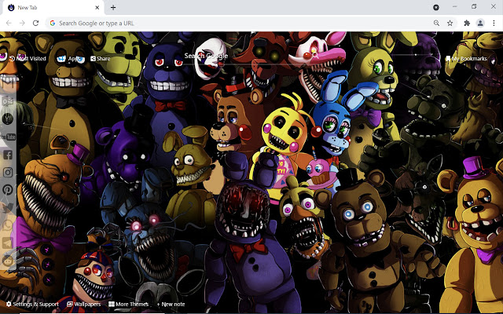Reload the current page
Screen dimensions: 503x314
pyautogui.click(x=35, y=23)
